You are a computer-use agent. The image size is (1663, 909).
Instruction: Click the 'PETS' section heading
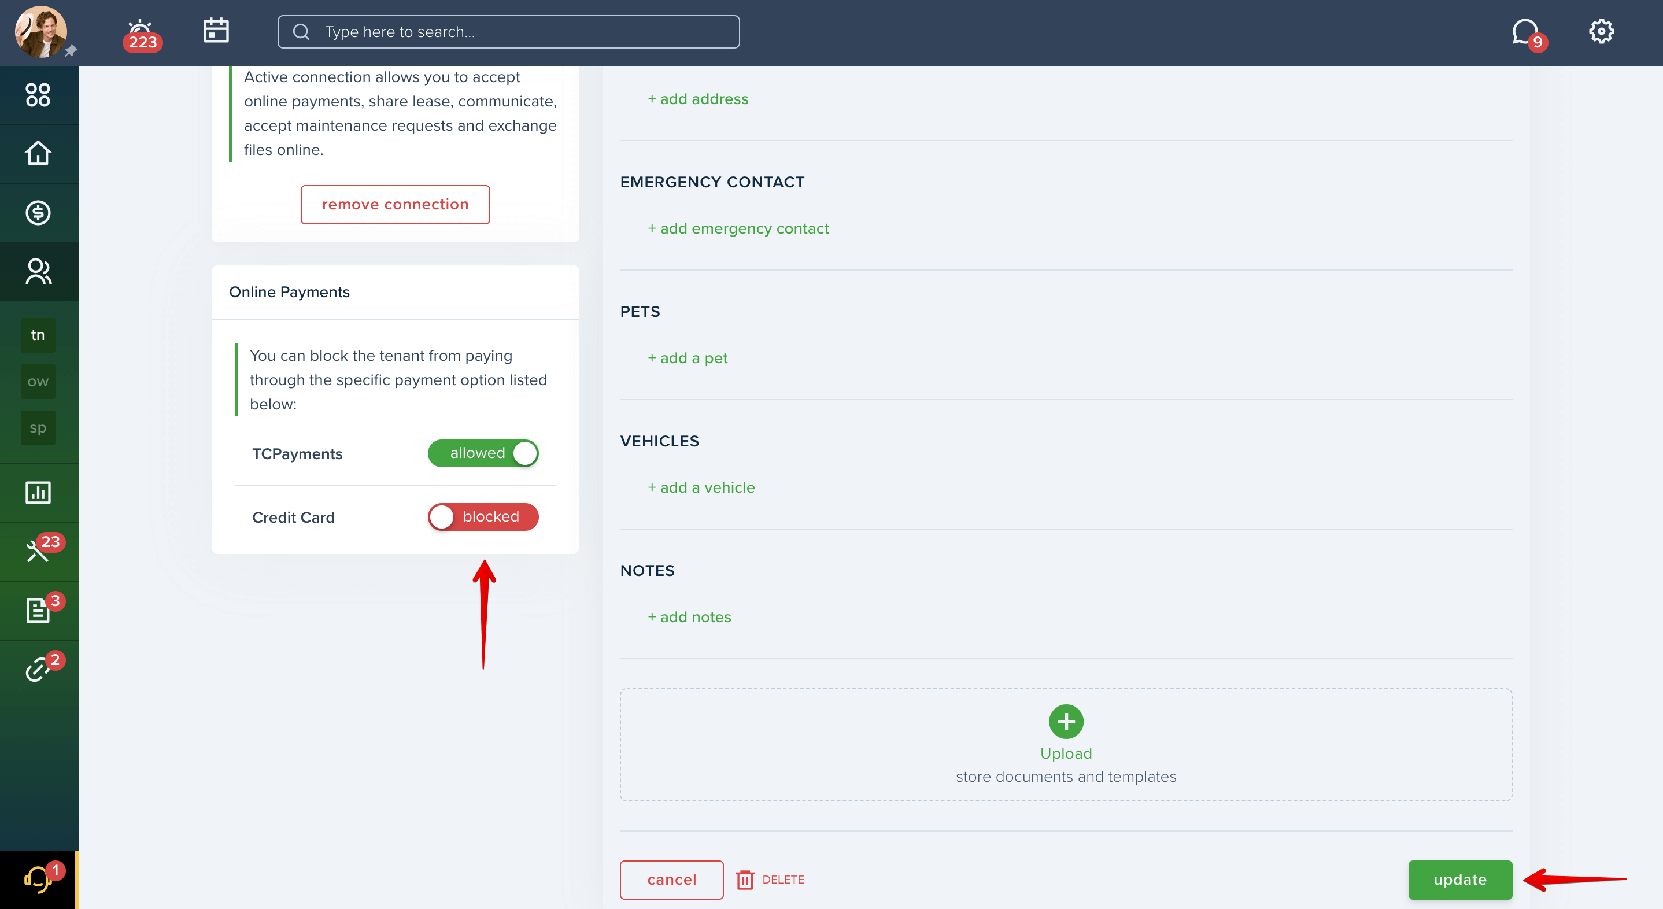640,312
